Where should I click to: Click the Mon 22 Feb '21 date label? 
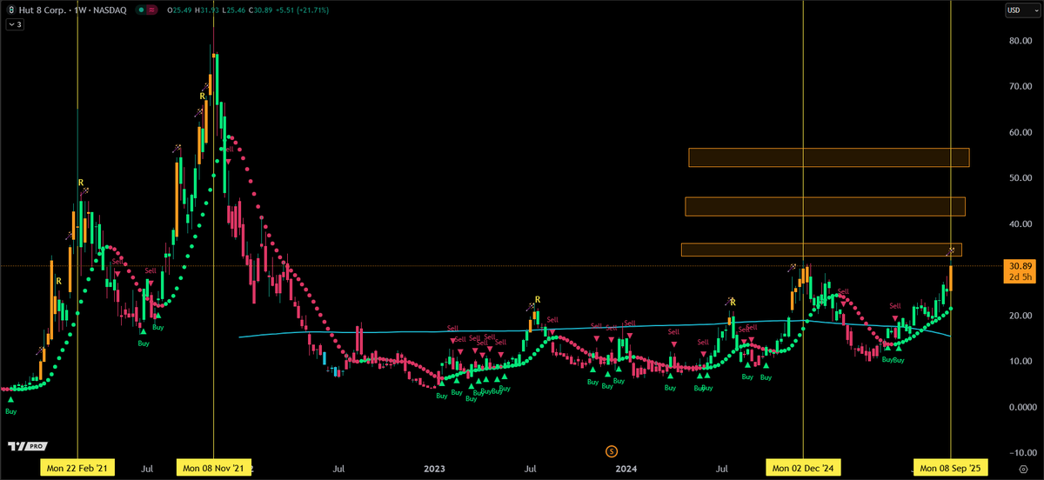pos(78,470)
